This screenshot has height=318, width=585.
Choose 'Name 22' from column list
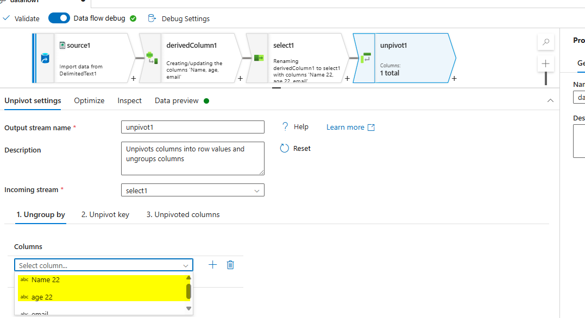point(102,279)
